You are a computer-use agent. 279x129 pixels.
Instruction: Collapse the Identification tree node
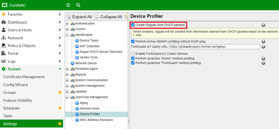point(67,35)
